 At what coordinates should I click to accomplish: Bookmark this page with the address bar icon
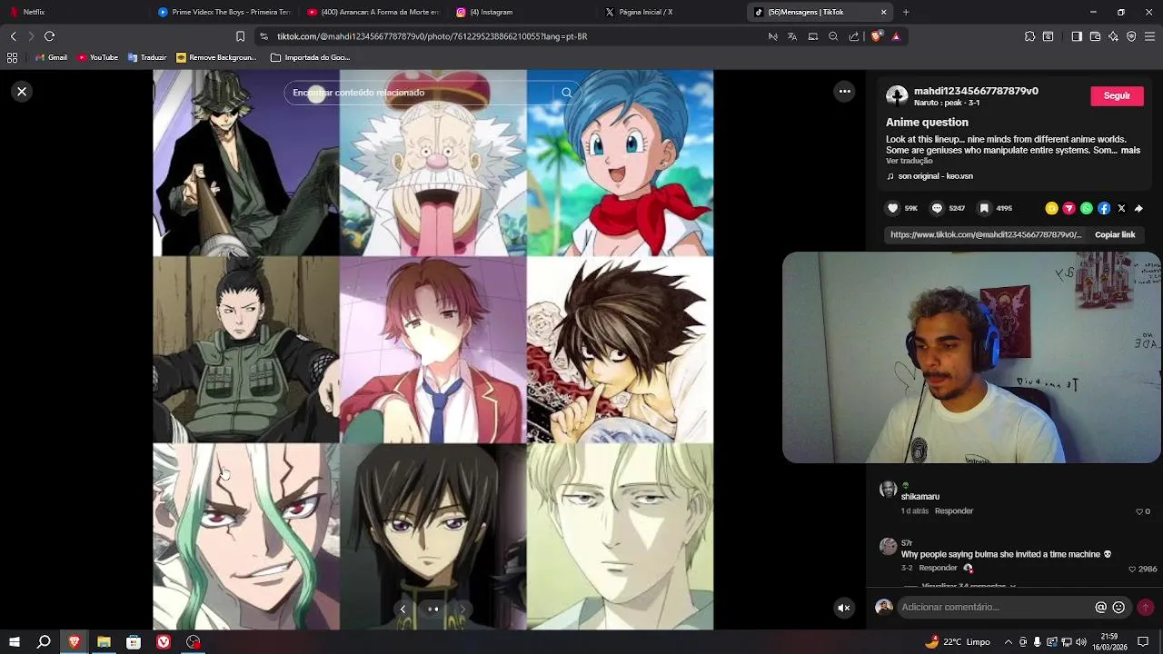click(240, 36)
